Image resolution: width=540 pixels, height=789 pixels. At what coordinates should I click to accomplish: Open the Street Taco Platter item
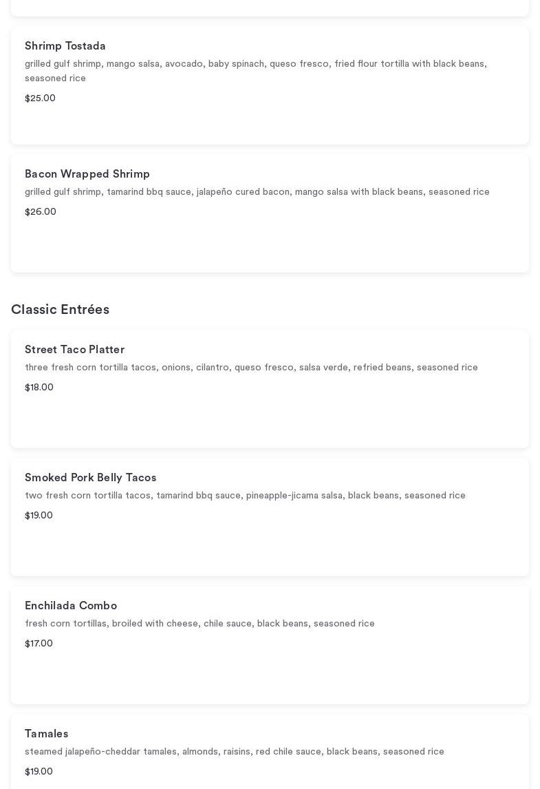point(74,350)
